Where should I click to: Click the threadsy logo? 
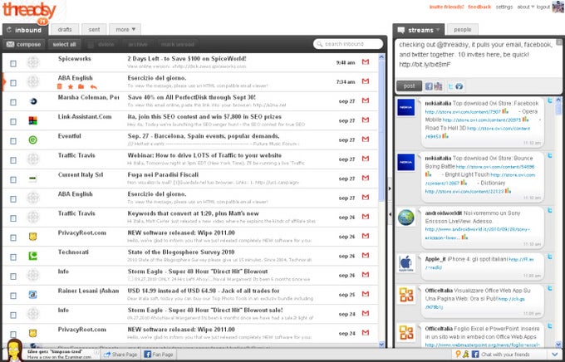tap(29, 11)
